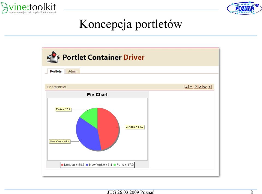Click the 'Koncepcja portletów' slide title

pyautogui.click(x=130, y=24)
